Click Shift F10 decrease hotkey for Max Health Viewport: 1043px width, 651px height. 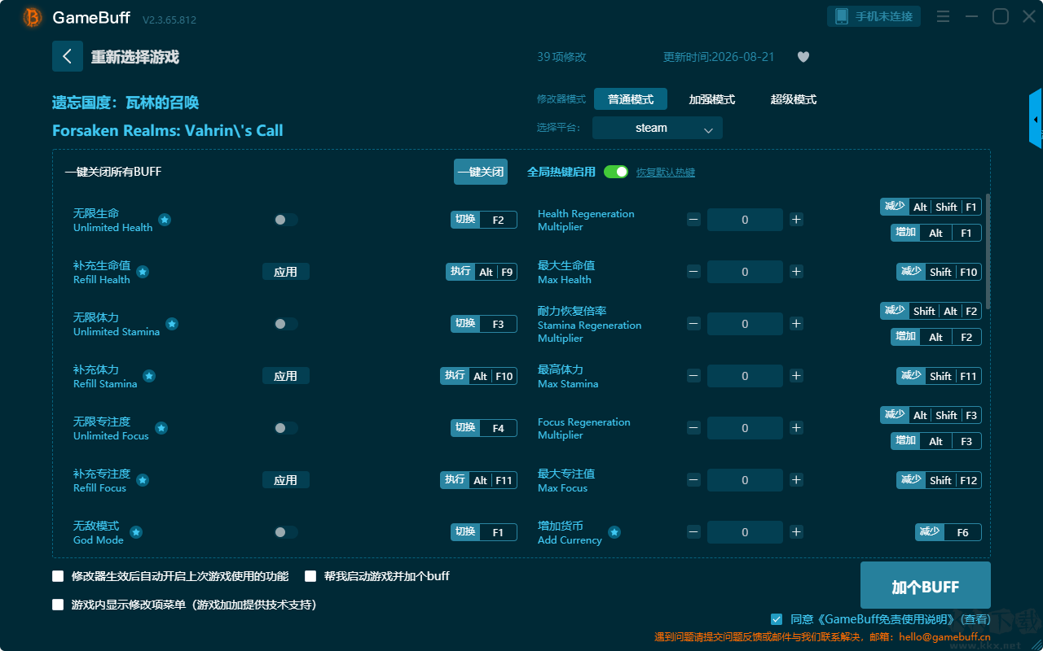(x=940, y=272)
